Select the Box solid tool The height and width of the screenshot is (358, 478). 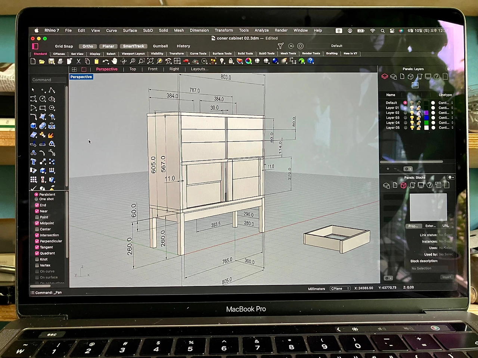[x=34, y=126]
